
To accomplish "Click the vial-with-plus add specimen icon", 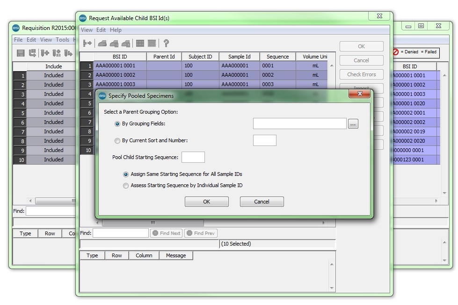I will coord(45,53).
